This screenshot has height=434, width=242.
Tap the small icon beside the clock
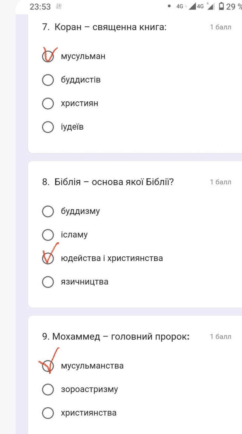click(x=59, y=7)
